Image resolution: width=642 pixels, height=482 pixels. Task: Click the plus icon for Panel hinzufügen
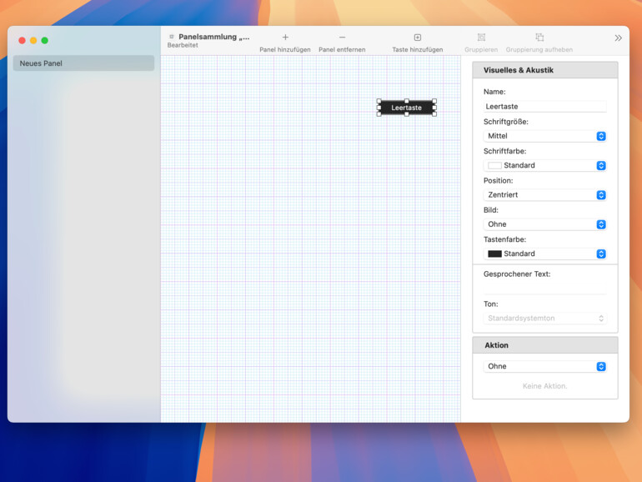point(285,38)
